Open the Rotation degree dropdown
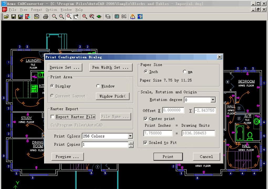Viewport: 268px width, 189px height. [x=213, y=100]
